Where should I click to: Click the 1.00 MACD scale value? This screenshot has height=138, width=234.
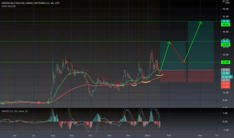[225, 113]
